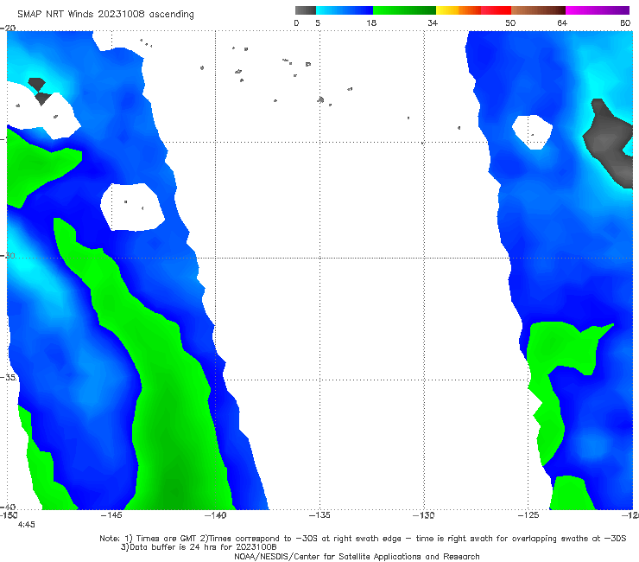
Task: Click the brown 50-64 segment of the colorbar
Action: click(x=538, y=10)
